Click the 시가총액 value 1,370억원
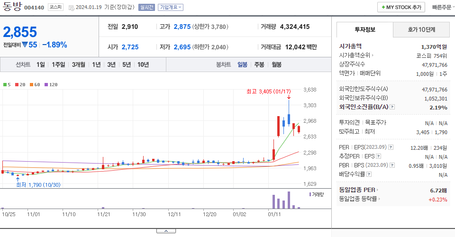 [x=434, y=47]
